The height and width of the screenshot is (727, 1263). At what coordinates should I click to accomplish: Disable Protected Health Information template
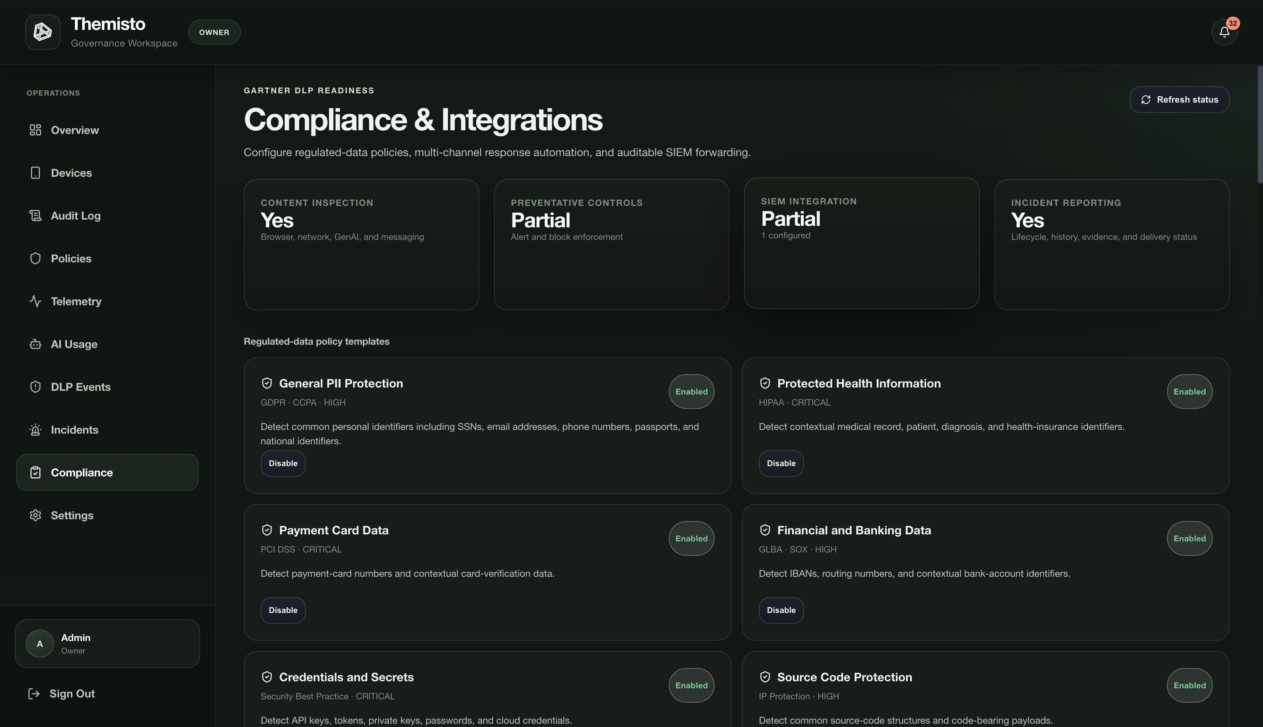coord(781,464)
